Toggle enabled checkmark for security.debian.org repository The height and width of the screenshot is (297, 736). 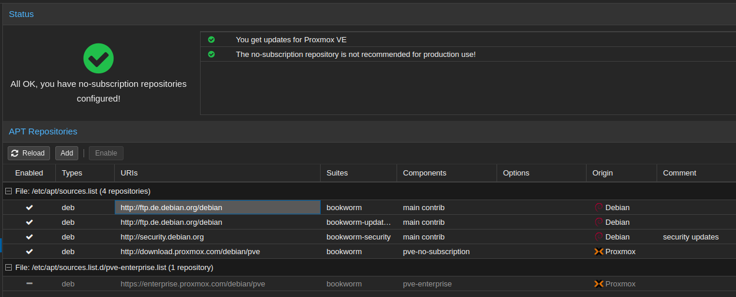point(29,237)
